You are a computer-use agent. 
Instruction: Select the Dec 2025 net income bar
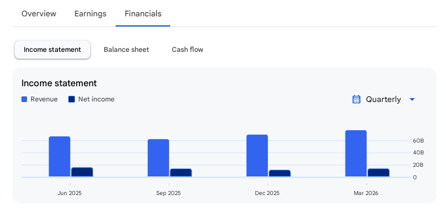(x=280, y=173)
